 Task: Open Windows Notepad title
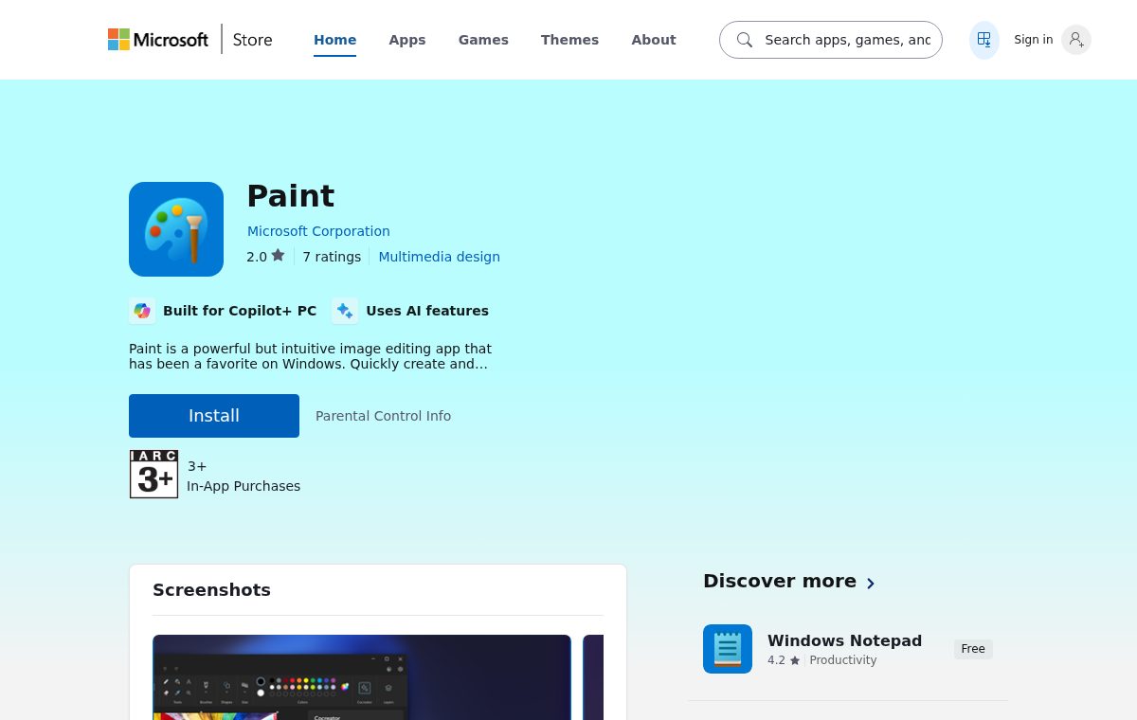coord(844,640)
